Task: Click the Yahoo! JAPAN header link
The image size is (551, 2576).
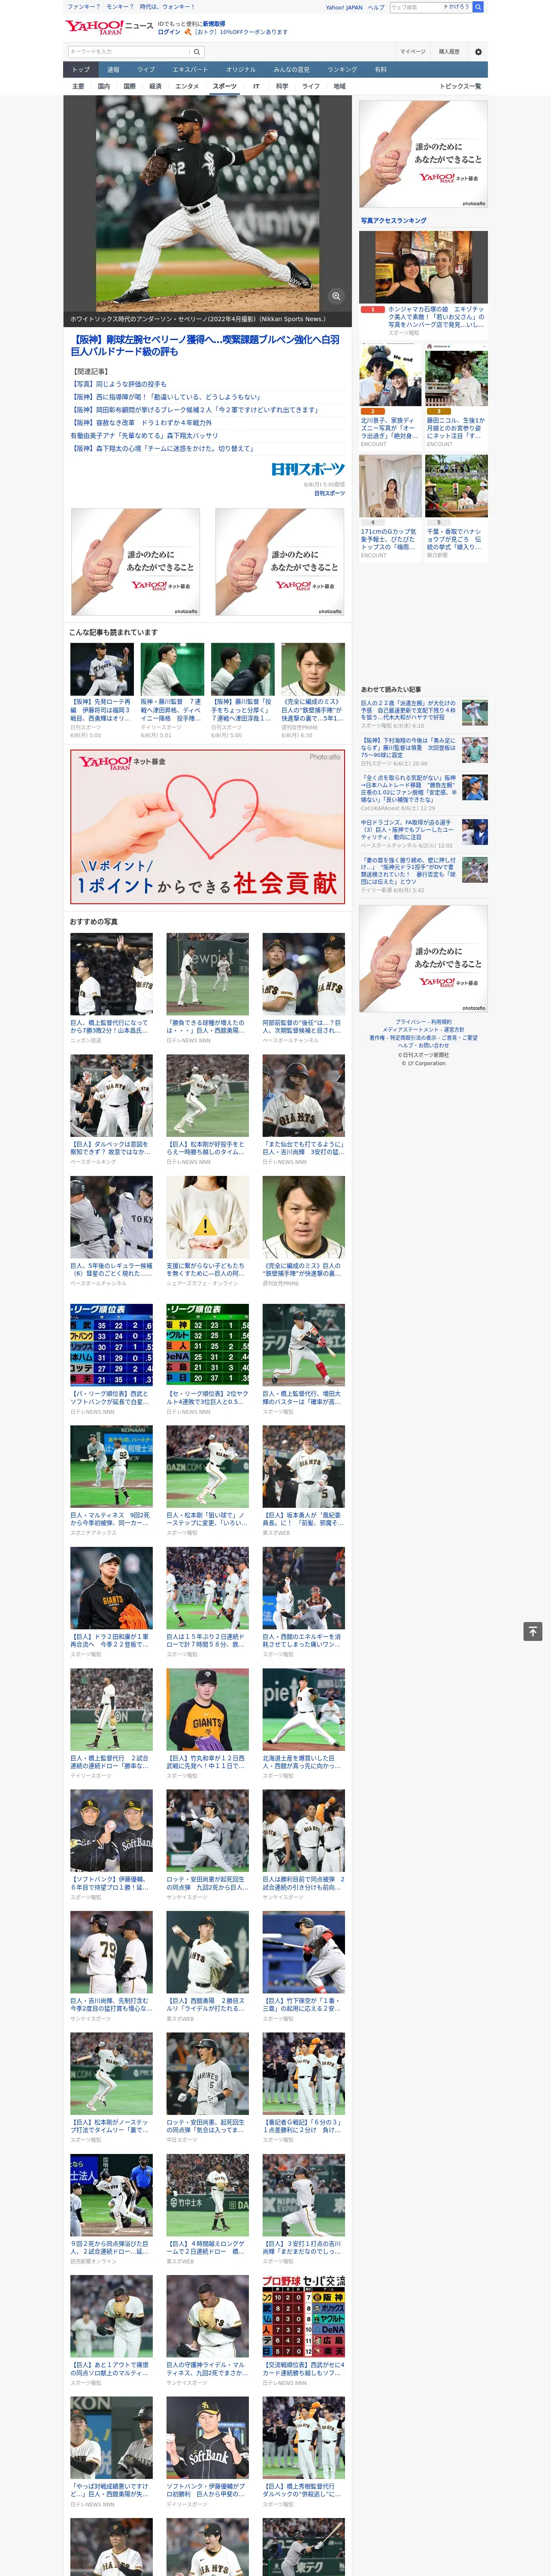Action: 344,7
